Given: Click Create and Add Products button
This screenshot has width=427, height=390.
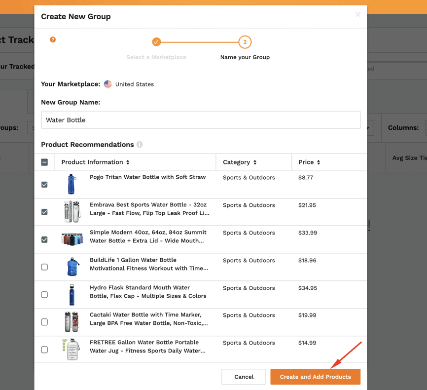Looking at the screenshot, I should click(x=316, y=377).
